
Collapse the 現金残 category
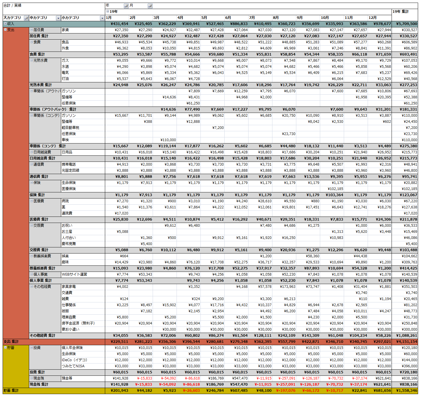pos(31,378)
